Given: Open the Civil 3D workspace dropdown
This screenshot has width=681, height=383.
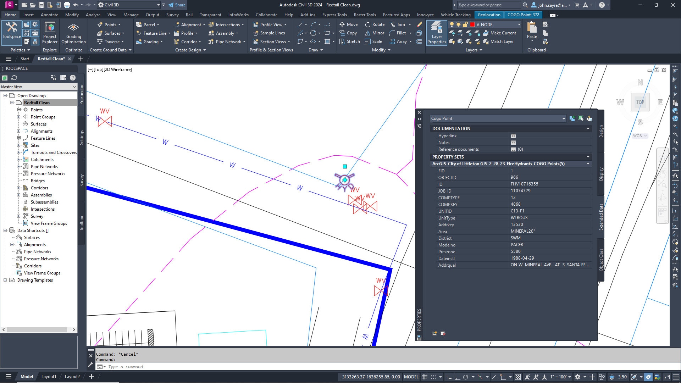Looking at the screenshot, I should [x=129, y=5].
